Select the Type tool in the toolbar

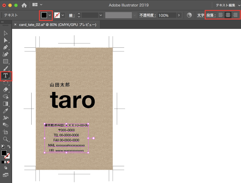(x=5, y=76)
